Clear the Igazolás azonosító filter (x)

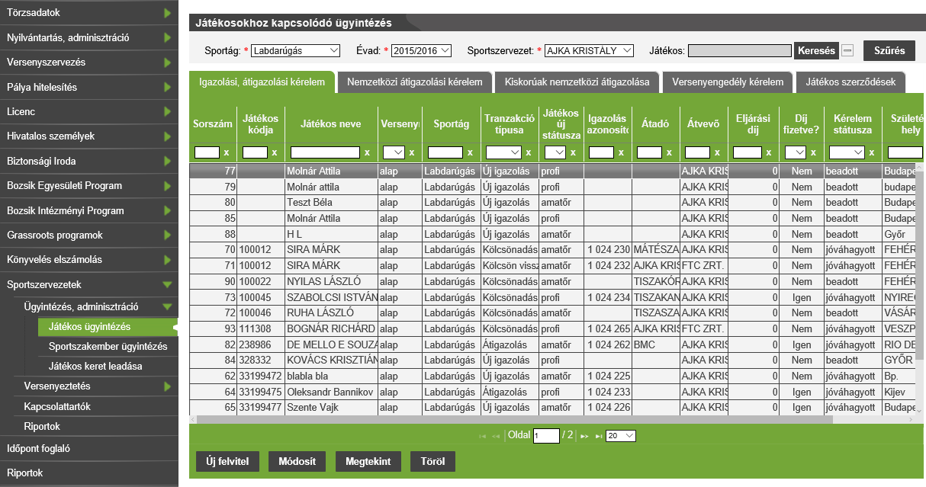click(x=621, y=152)
